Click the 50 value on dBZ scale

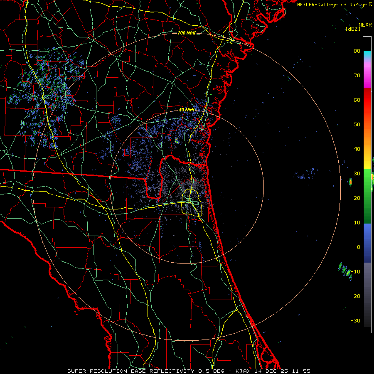coord(357,125)
